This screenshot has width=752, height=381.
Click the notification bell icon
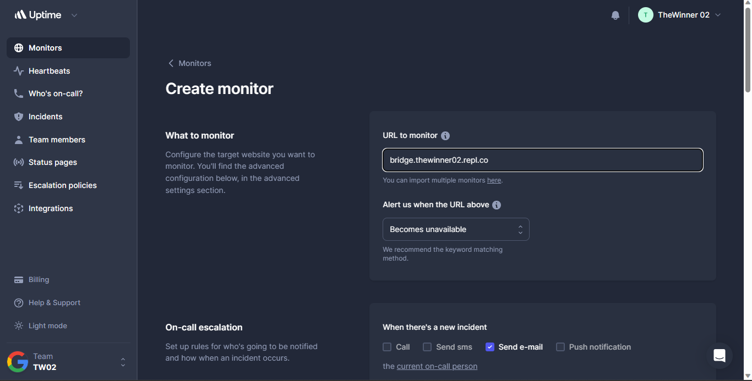[615, 15]
